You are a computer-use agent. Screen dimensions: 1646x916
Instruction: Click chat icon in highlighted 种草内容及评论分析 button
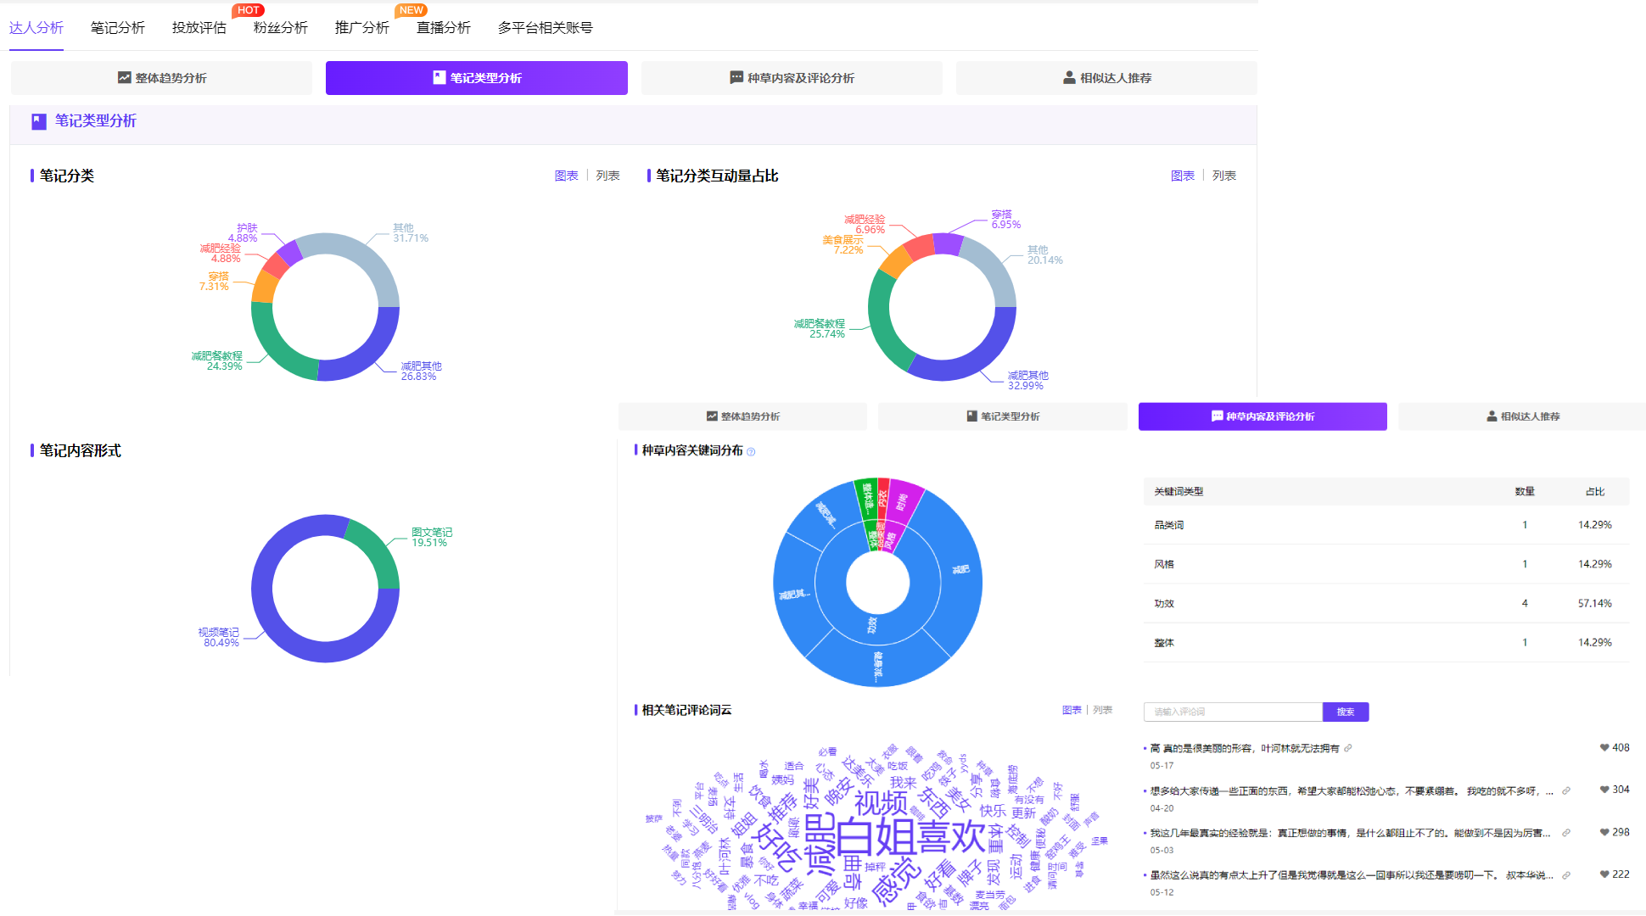click(1217, 416)
